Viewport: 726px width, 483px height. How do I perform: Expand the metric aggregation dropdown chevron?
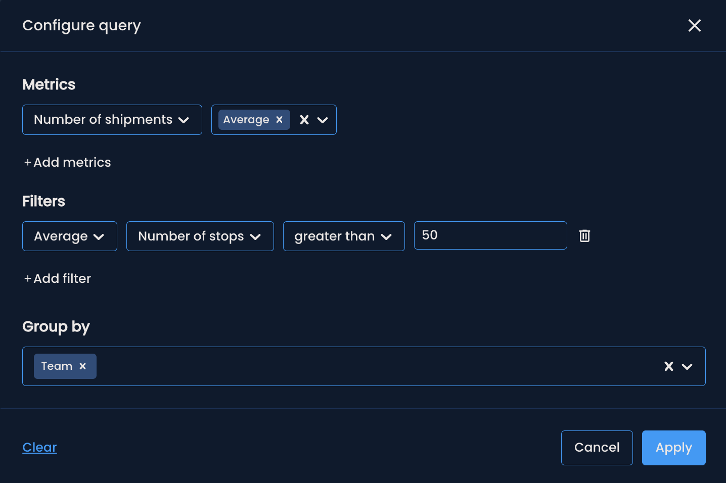[323, 120]
